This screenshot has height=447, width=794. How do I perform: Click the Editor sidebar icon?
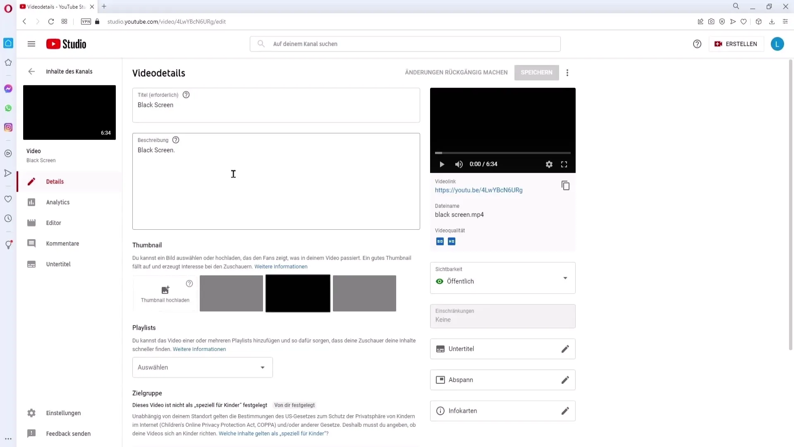[31, 223]
